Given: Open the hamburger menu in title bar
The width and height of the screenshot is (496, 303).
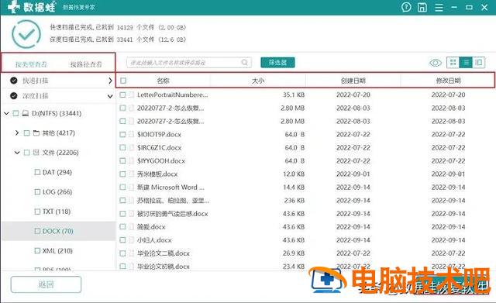Looking at the screenshot, I should pyautogui.click(x=439, y=7).
